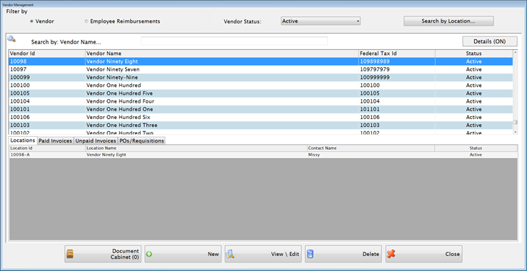Select the Employee Reimbursements radio button
The image size is (527, 271).
(x=86, y=21)
